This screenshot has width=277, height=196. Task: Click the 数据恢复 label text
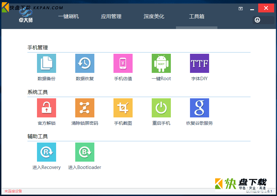85,79
